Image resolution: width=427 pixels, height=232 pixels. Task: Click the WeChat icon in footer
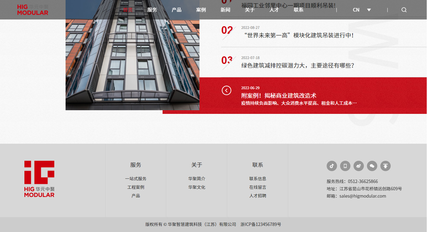[x=372, y=166]
